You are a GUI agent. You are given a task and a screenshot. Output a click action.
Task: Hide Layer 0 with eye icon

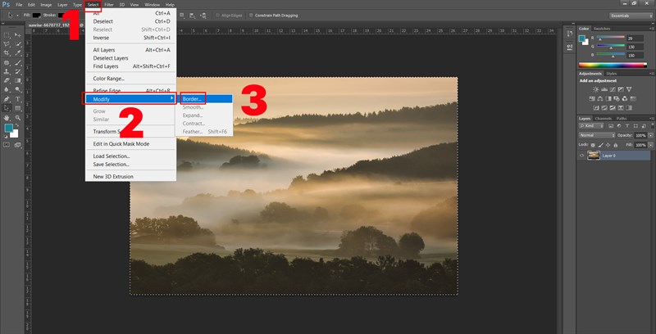581,155
